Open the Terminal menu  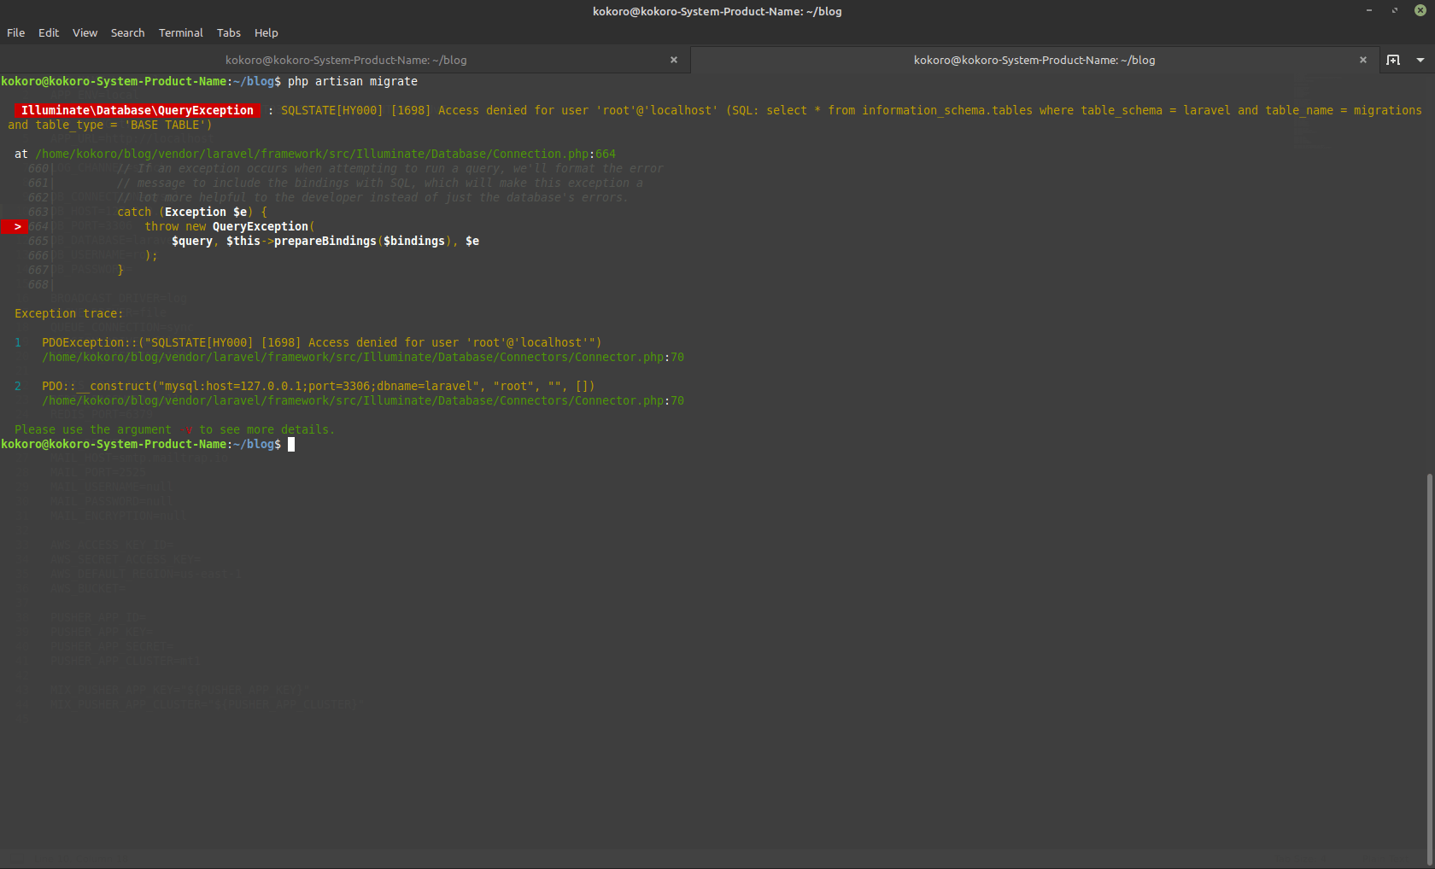tap(180, 32)
